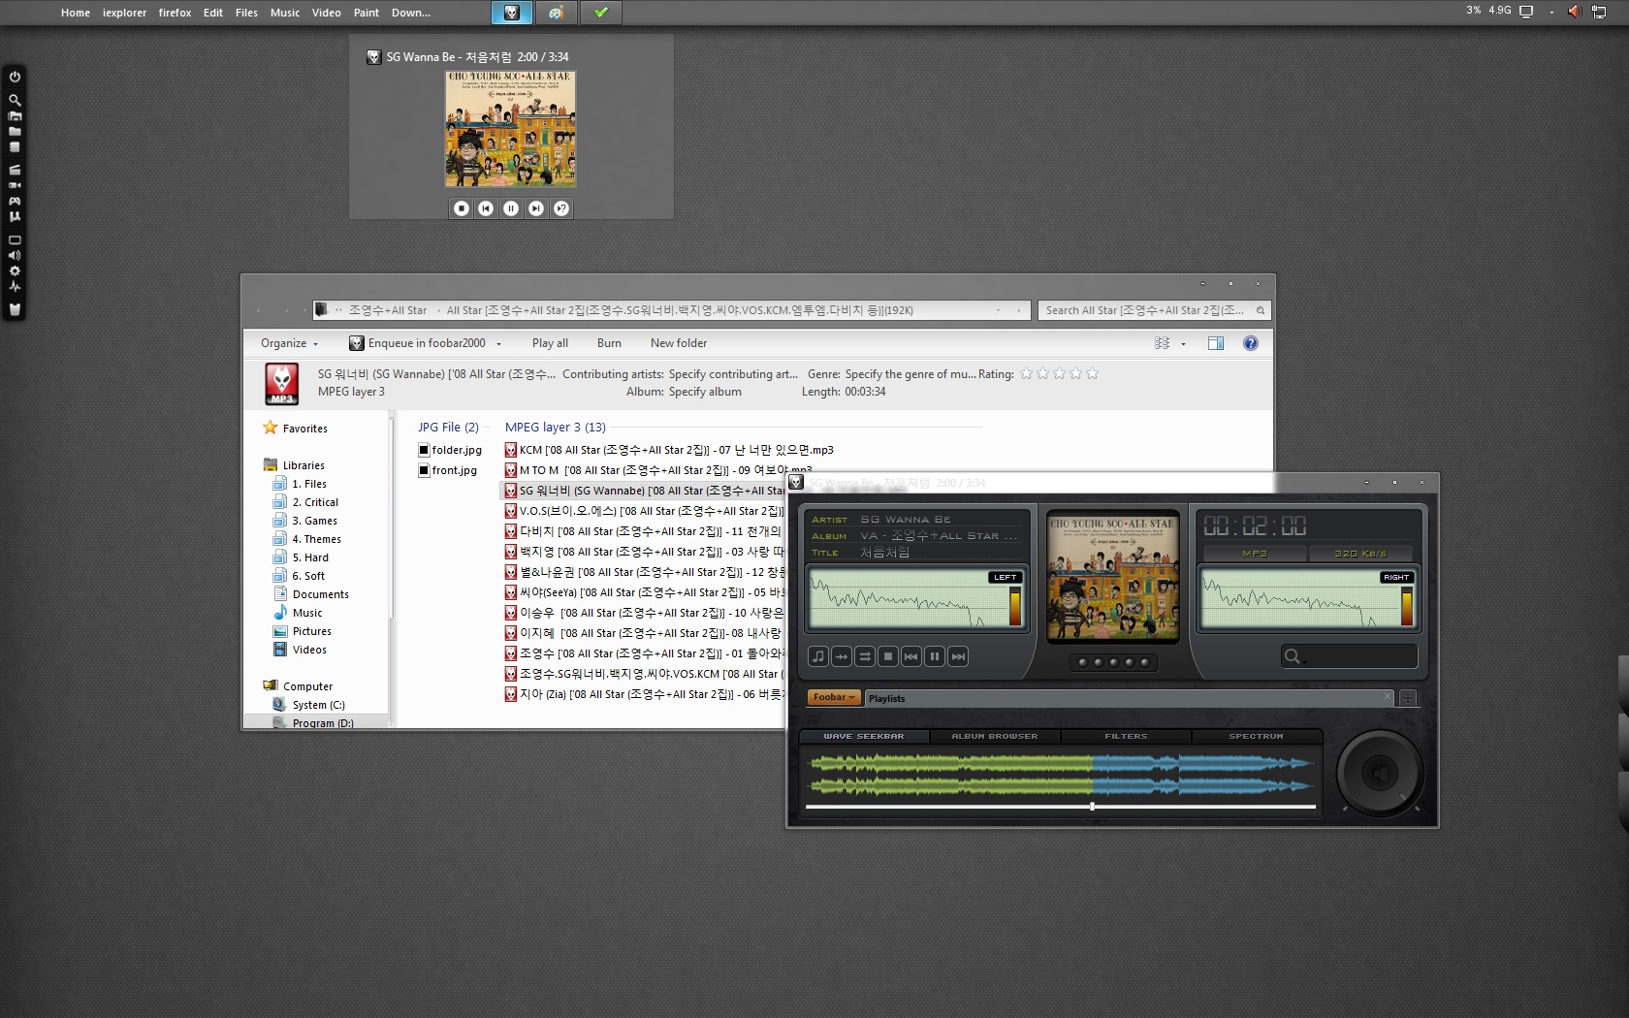Viewport: 1629px width, 1018px height.
Task: Open Music in top bar
Action: click(x=285, y=13)
